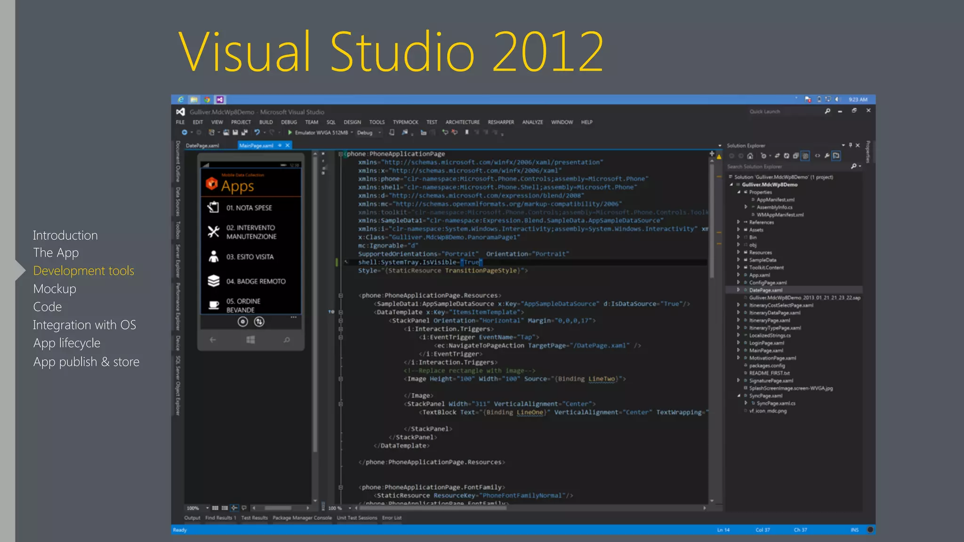
Task: Open the DEBUG menu
Action: click(289, 122)
